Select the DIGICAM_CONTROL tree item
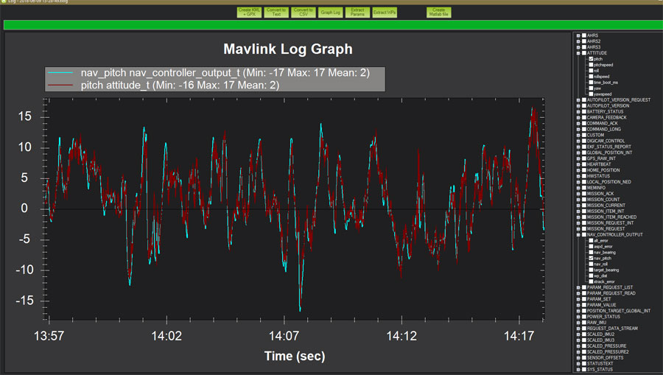The image size is (663, 375). pos(606,141)
